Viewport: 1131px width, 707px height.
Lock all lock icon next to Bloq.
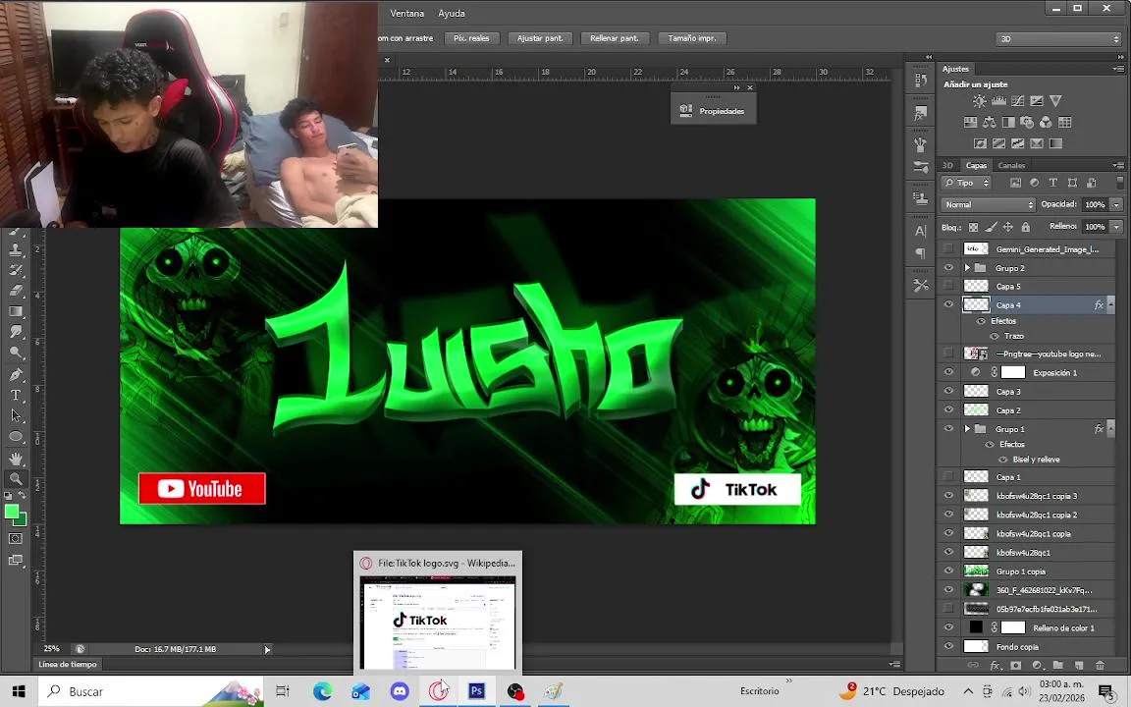point(1026,227)
